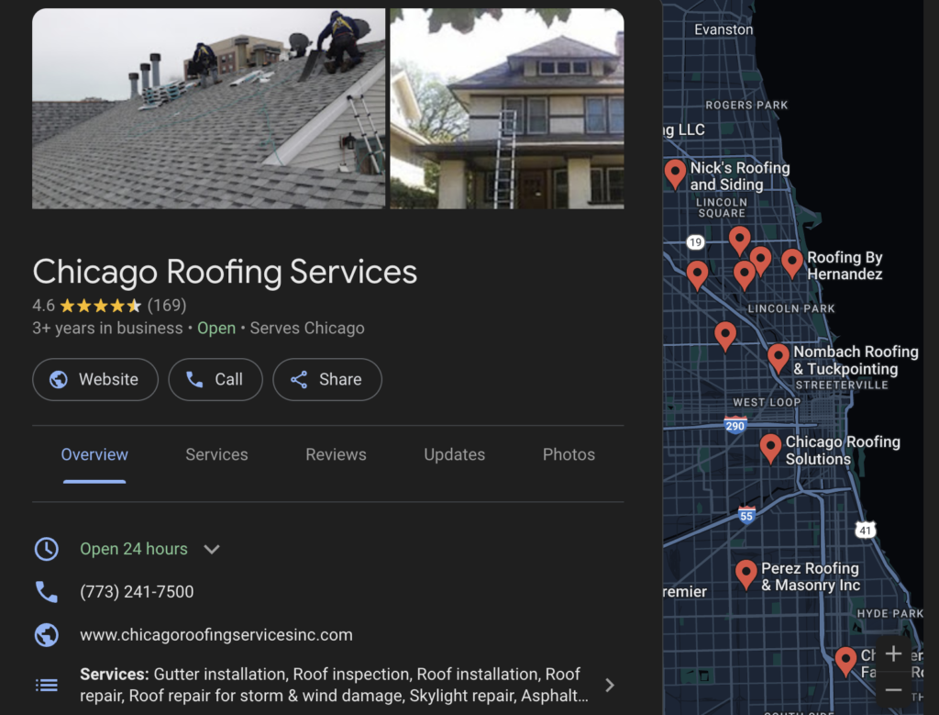
Task: Click the Nombach Roofing & Tuckpointing label
Action: click(x=856, y=360)
